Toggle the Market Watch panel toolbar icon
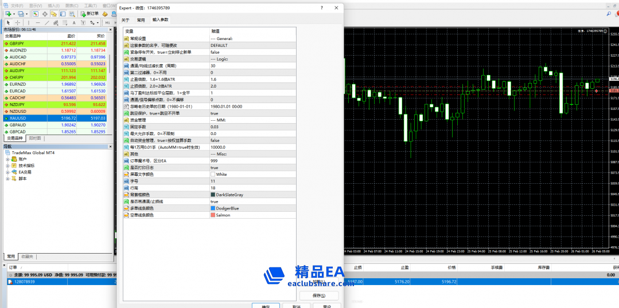619x308 pixels. click(35, 14)
